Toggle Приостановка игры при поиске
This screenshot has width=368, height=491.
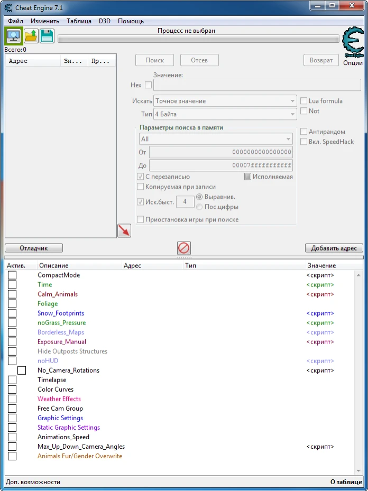click(x=140, y=219)
